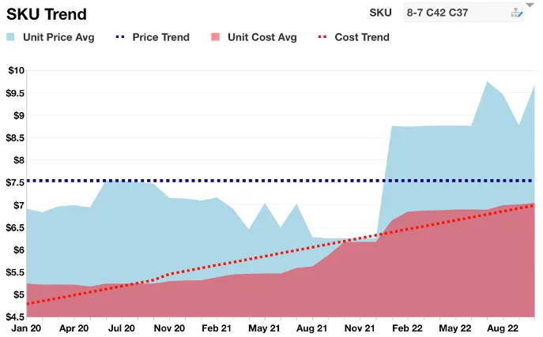Screen dimensions: 543x337
Task: Toggle Unit Cost Avg legend swatch
Action: point(216,37)
